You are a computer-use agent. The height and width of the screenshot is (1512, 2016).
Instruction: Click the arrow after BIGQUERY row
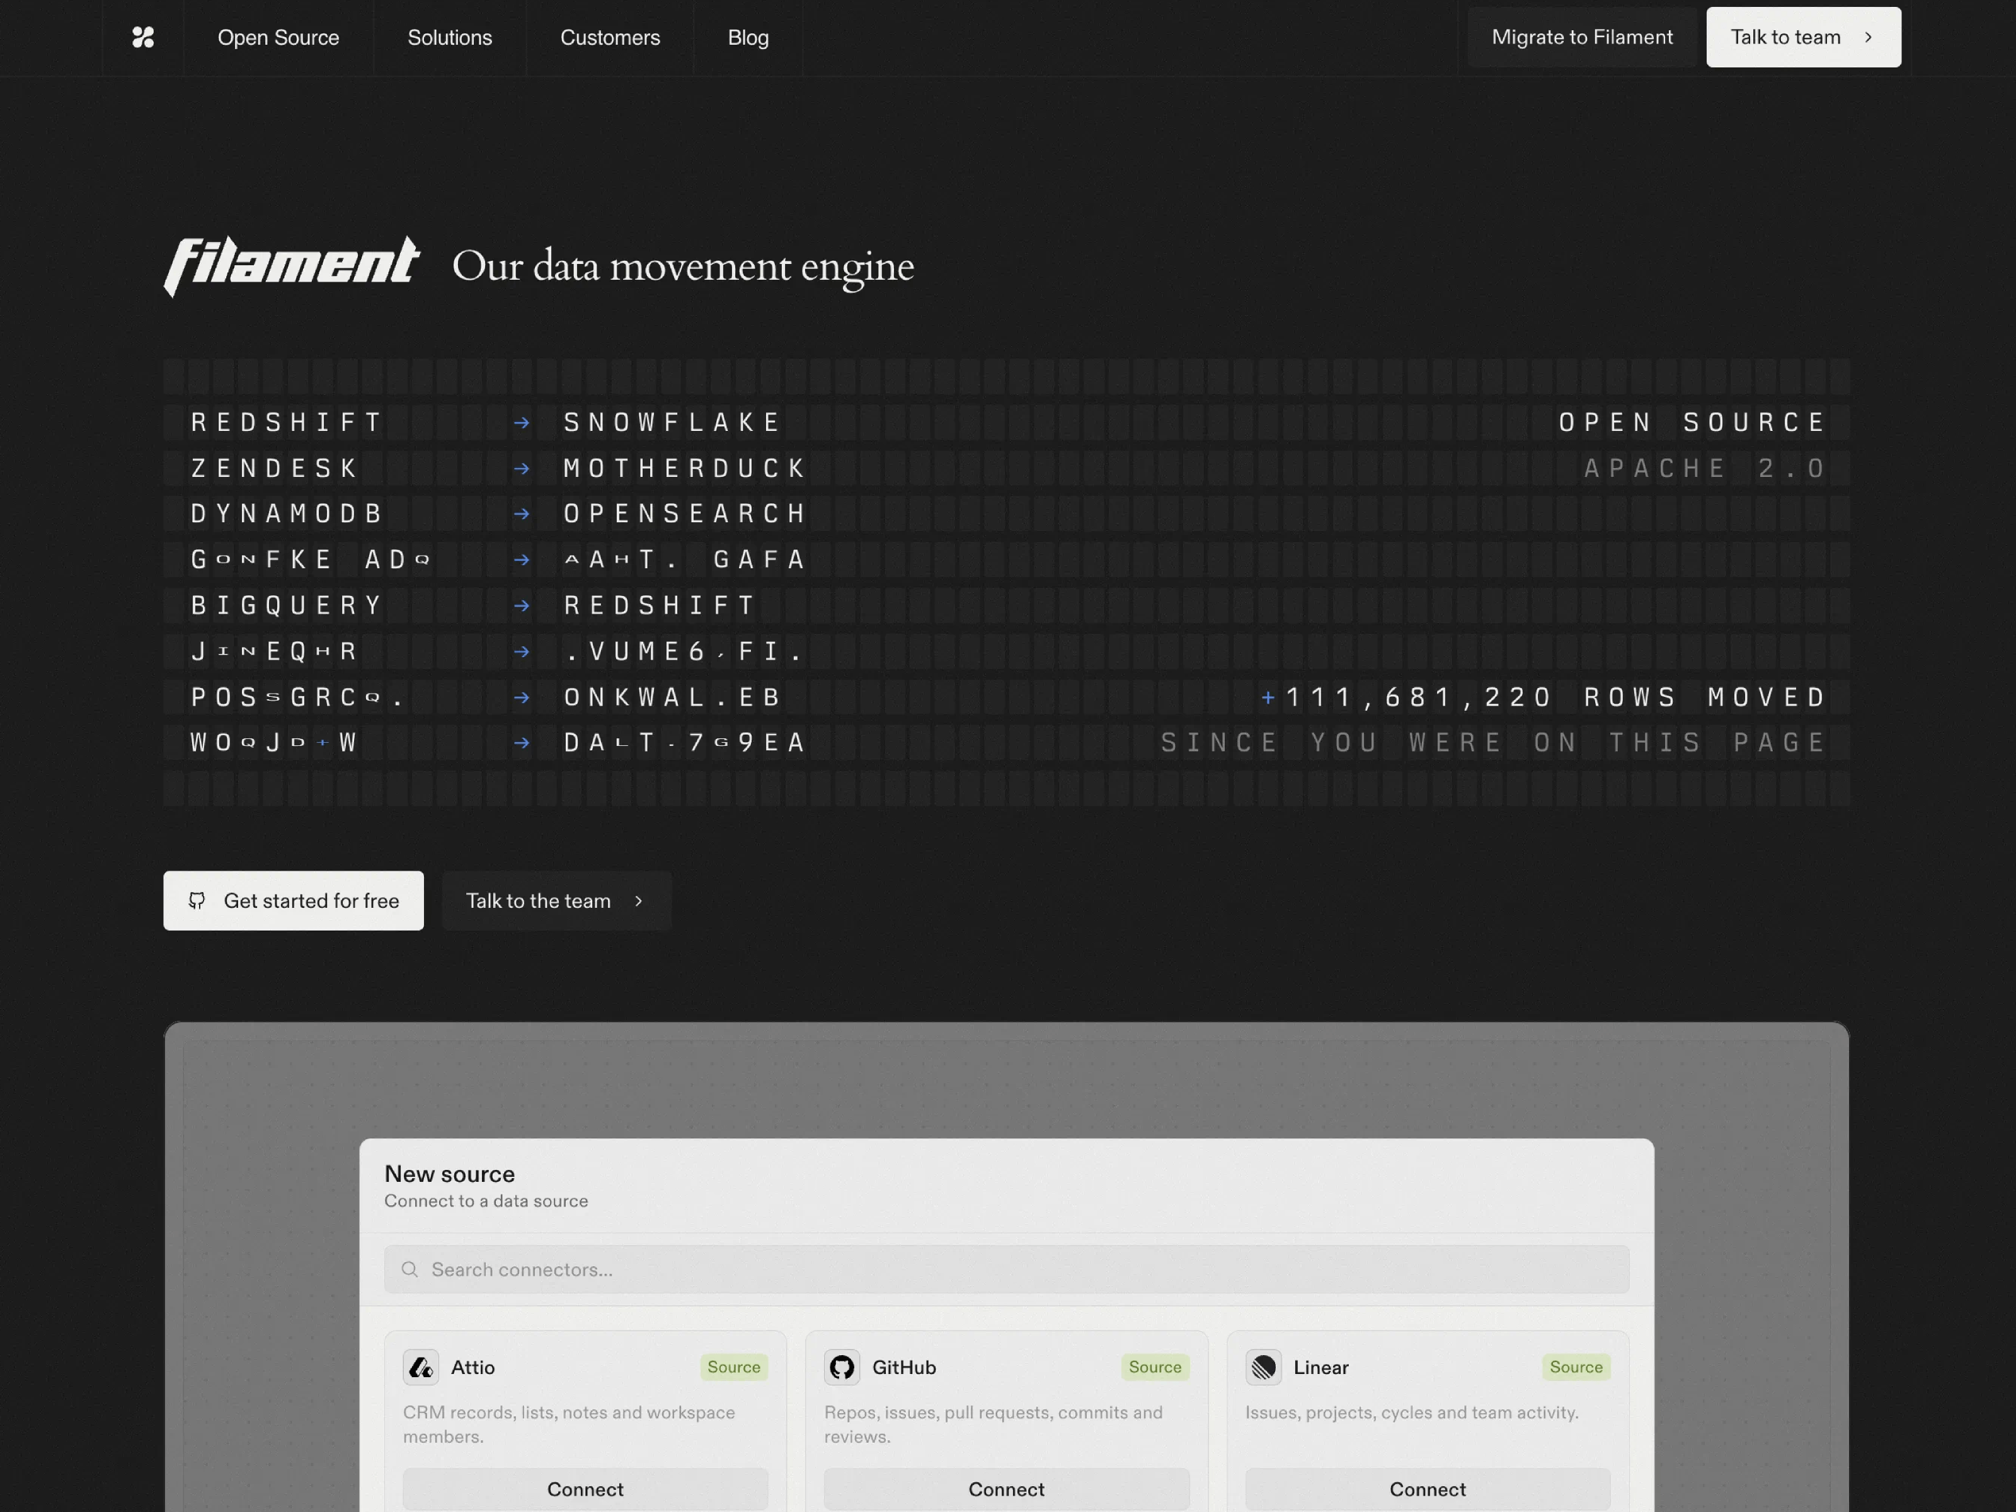(521, 605)
